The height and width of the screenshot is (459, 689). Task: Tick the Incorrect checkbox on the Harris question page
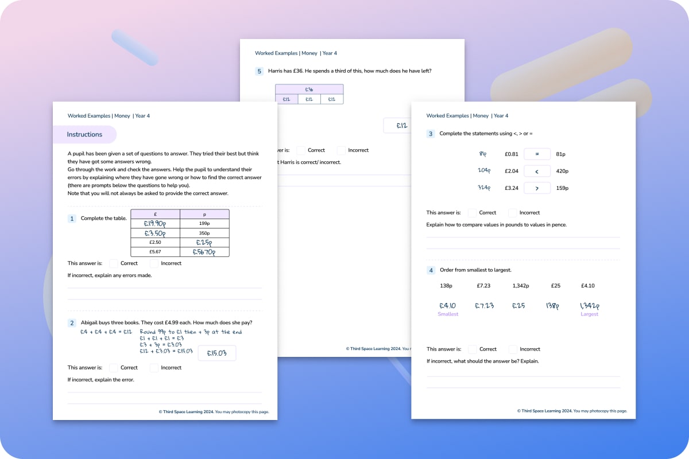[x=342, y=150]
